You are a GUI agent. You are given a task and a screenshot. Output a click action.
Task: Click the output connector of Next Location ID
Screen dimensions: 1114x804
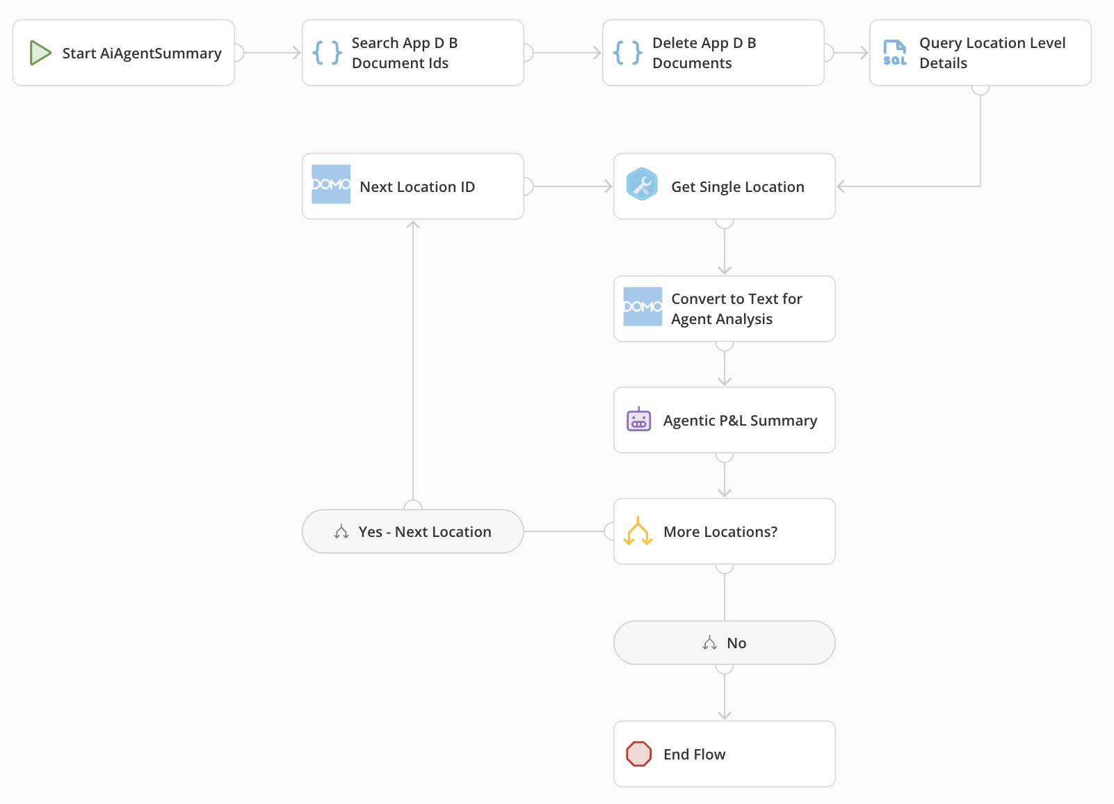pyautogui.click(x=528, y=186)
